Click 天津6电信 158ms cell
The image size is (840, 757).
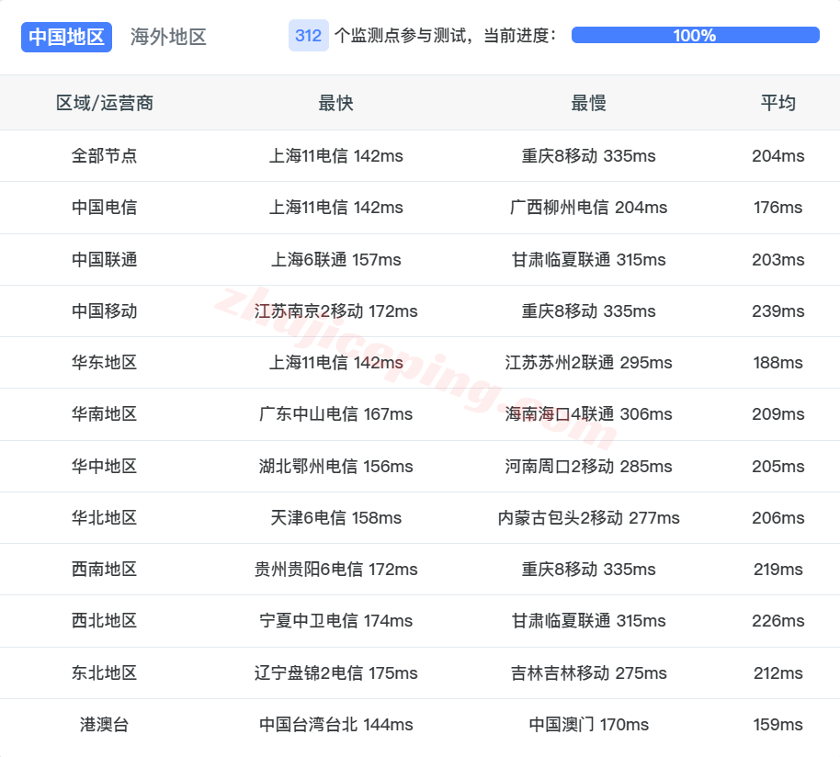pyautogui.click(x=335, y=518)
